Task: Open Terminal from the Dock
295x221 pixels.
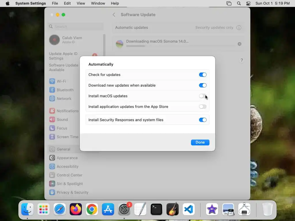Action: tap(156, 209)
